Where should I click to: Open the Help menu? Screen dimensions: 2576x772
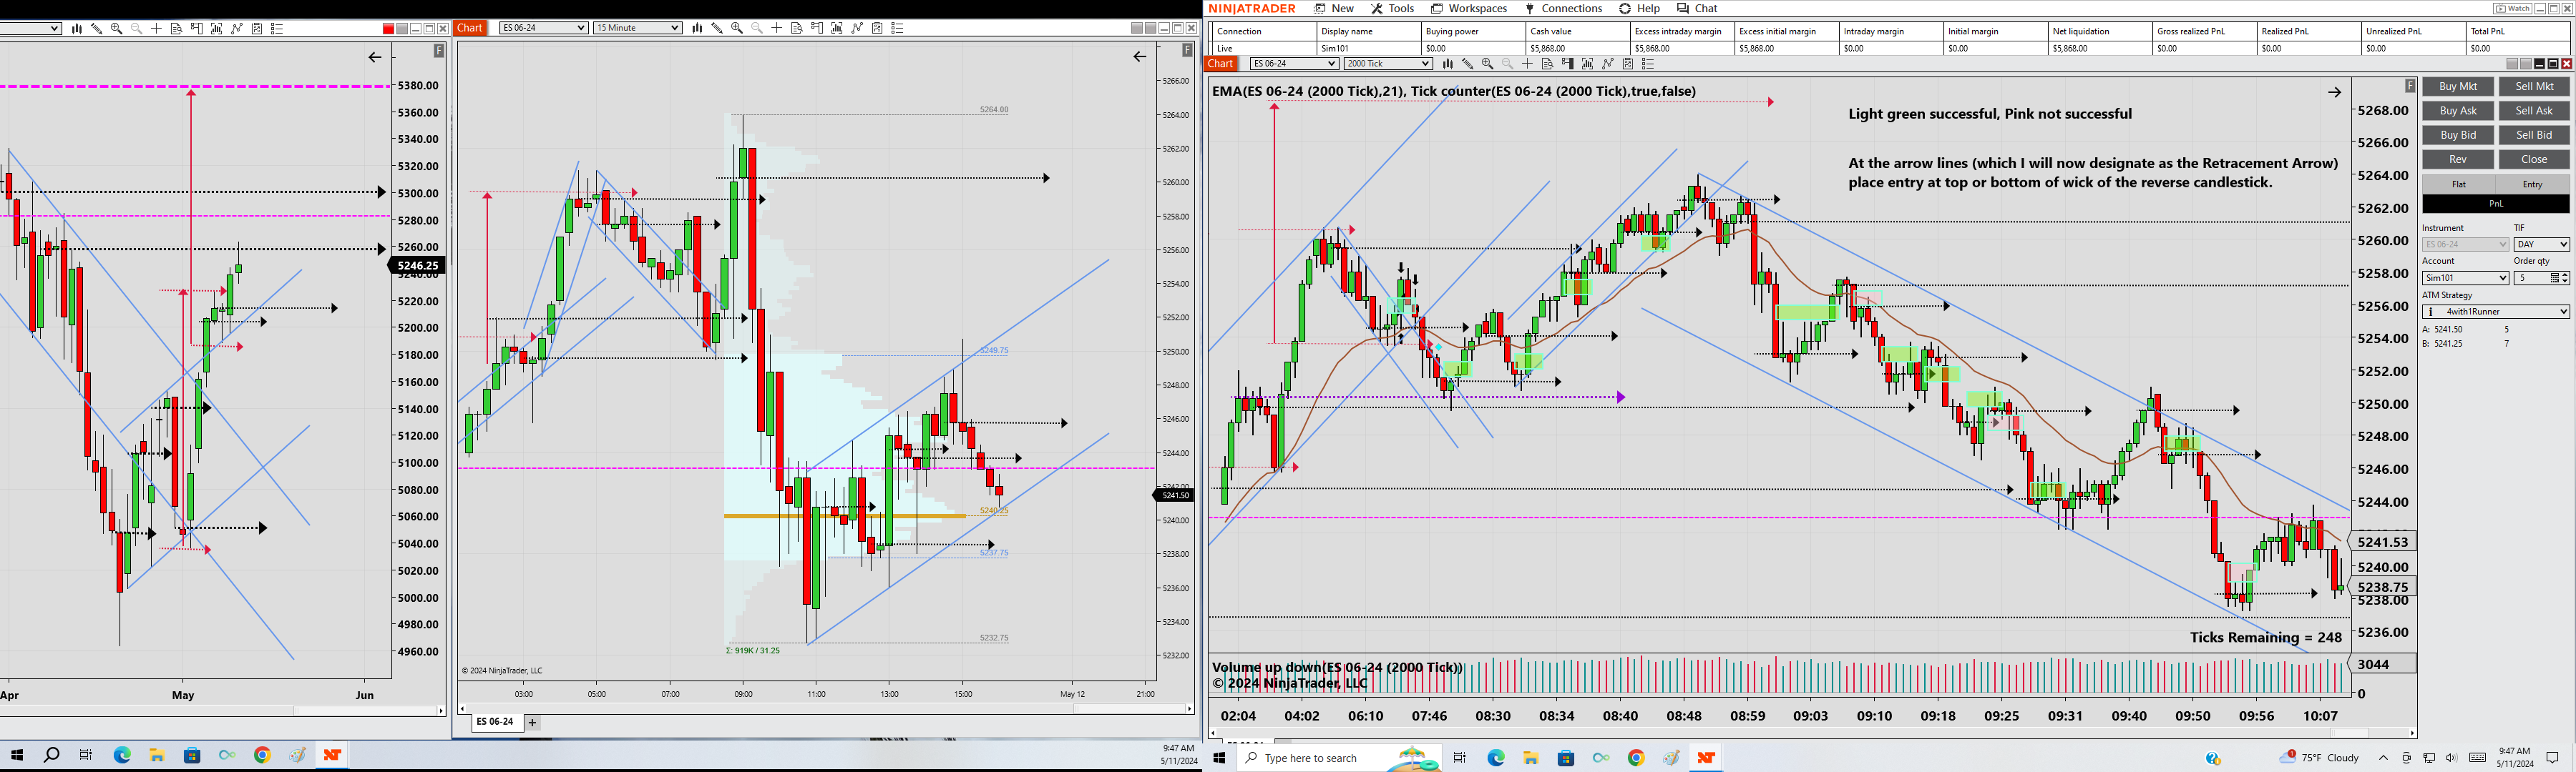(1640, 9)
